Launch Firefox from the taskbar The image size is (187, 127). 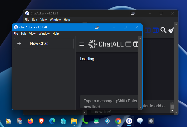(30, 121)
